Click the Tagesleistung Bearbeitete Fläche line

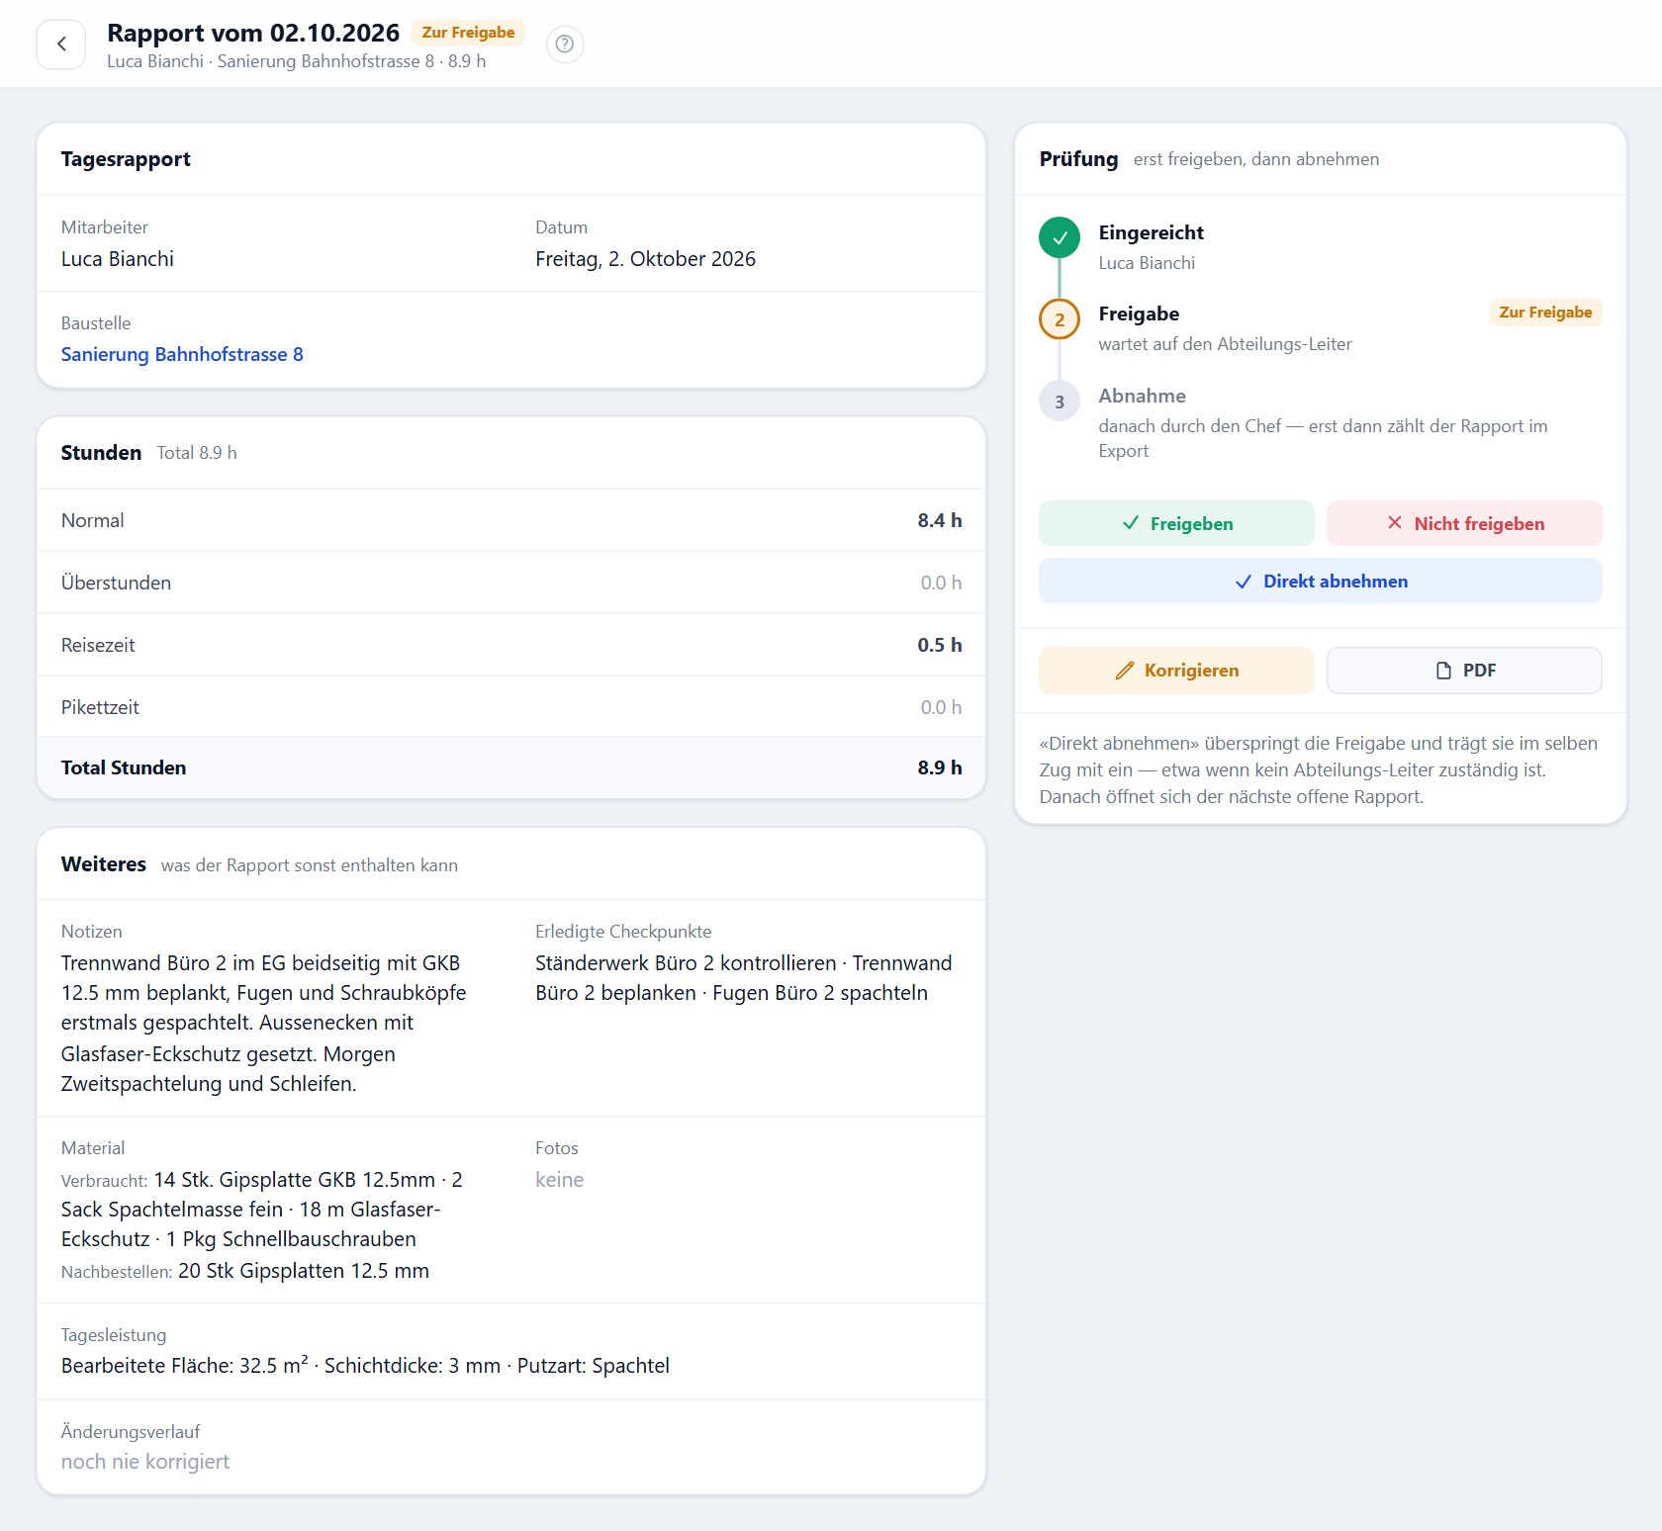(365, 1366)
